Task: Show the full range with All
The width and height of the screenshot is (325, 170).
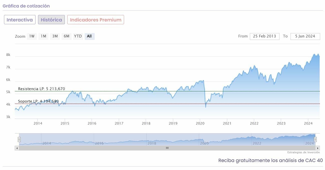Action: [x=89, y=36]
